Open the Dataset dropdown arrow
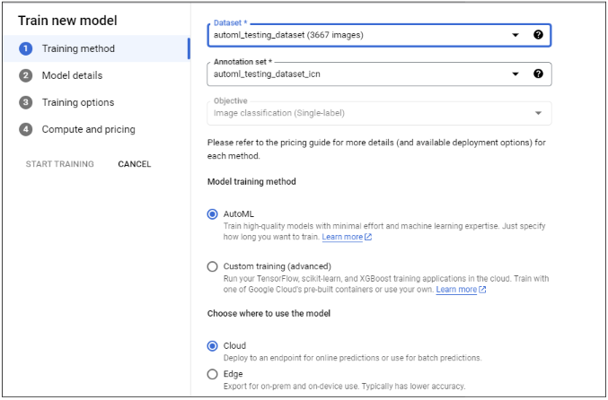This screenshot has width=608, height=400. (x=515, y=35)
